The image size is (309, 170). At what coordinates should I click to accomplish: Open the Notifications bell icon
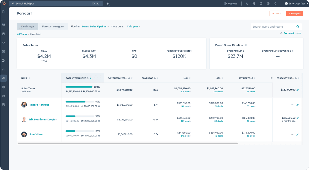275,4
